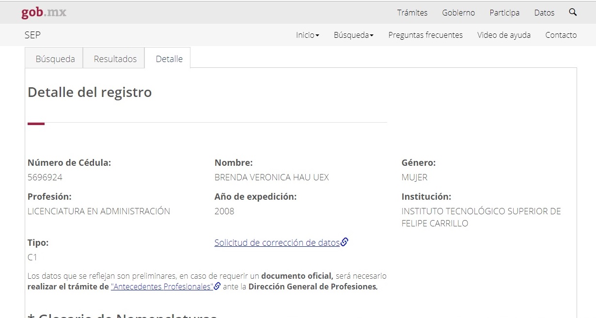The width and height of the screenshot is (596, 318).
Task: Click the cédula number 5696924
Action: click(x=45, y=177)
